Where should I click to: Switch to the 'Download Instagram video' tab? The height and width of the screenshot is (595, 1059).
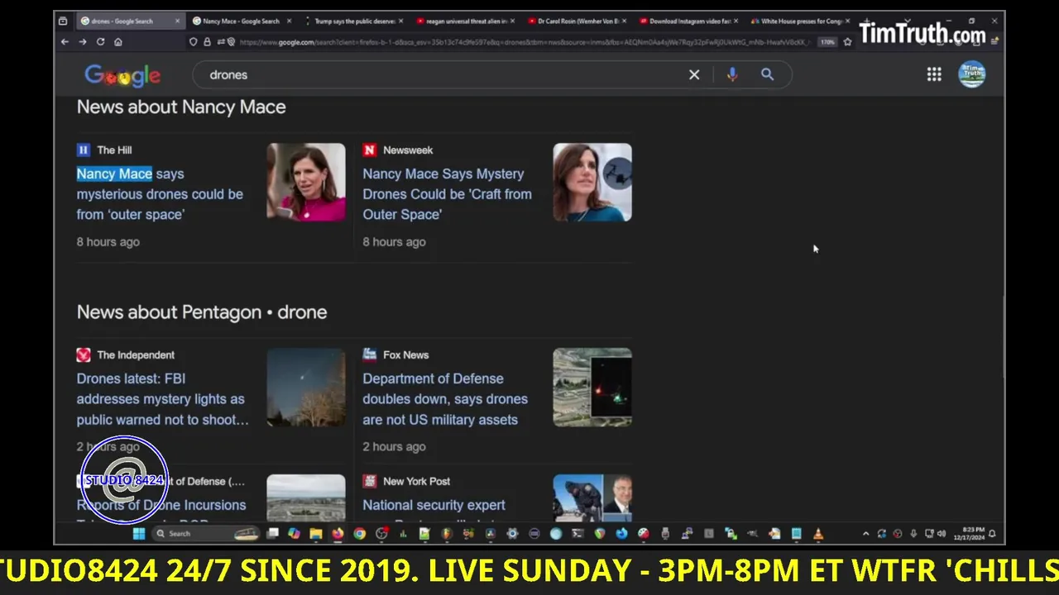coord(690,21)
